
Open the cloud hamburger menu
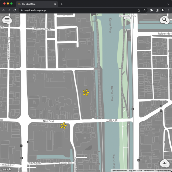7,20
